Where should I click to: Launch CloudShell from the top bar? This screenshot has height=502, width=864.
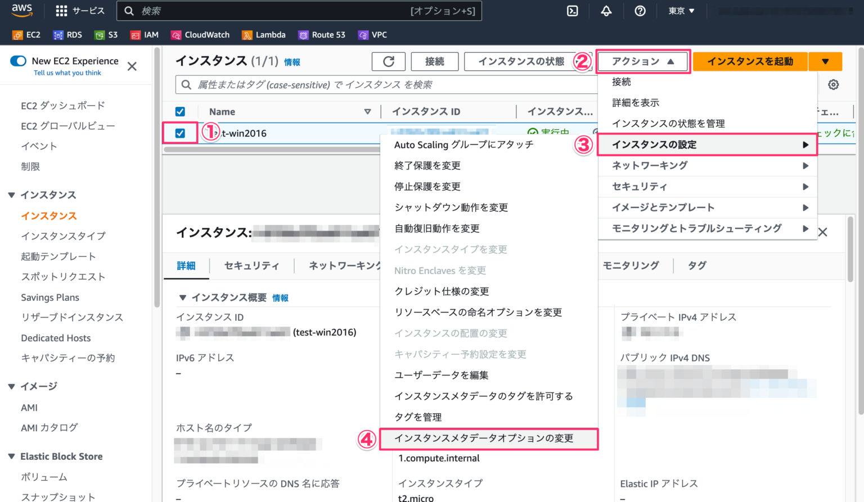coord(572,11)
